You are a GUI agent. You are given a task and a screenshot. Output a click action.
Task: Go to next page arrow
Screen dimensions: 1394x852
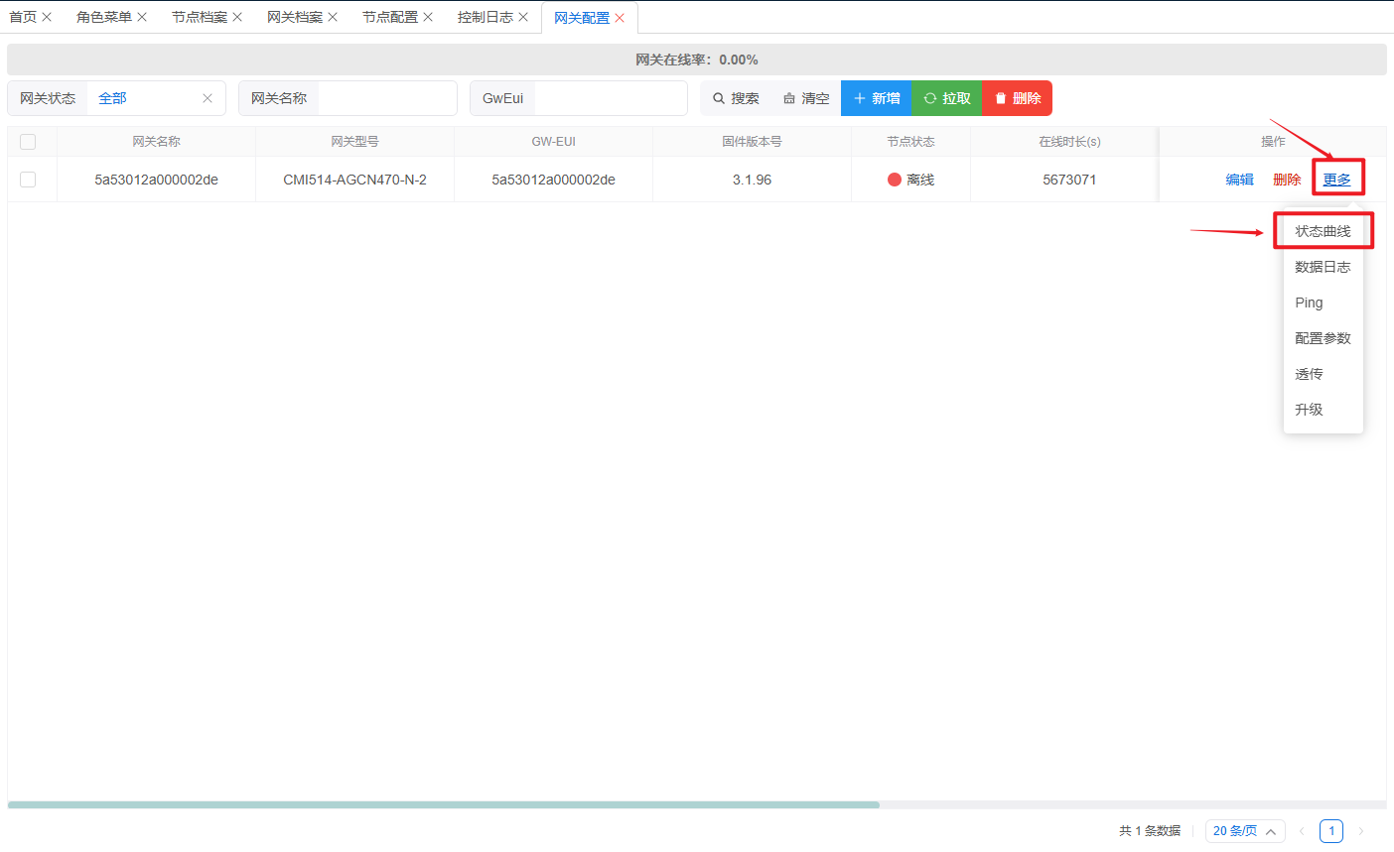coord(1361,831)
